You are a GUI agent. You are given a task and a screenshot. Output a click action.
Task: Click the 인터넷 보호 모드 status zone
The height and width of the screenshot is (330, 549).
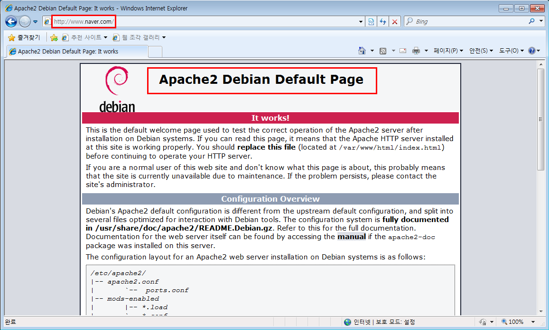click(x=380, y=322)
